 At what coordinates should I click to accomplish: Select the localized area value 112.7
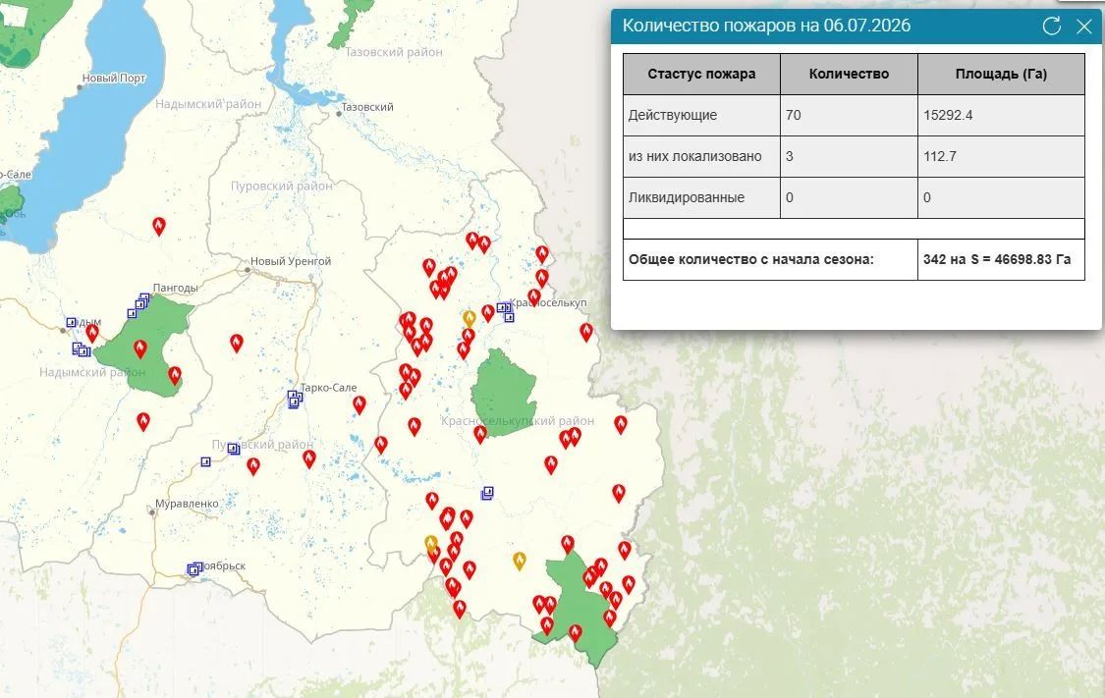pos(940,156)
